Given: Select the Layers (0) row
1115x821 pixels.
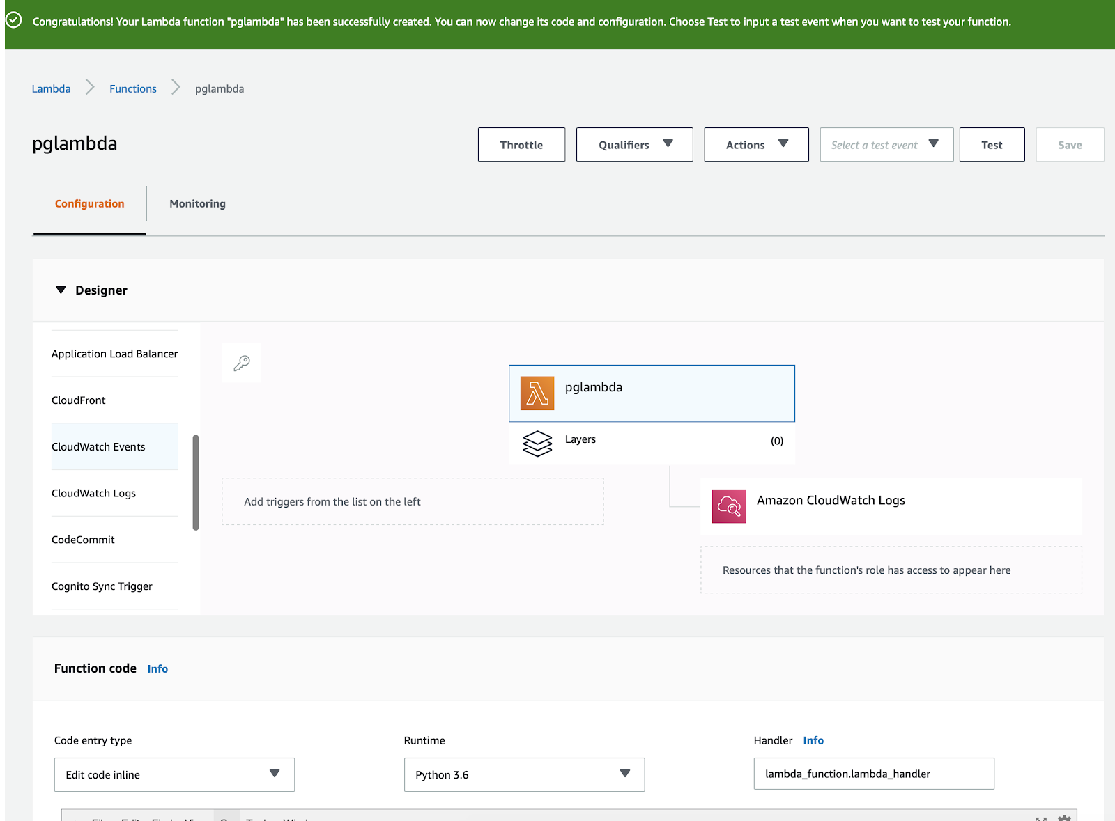Looking at the screenshot, I should point(652,443).
